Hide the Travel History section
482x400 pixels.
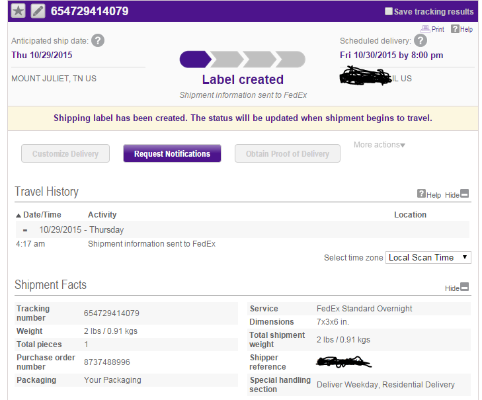pos(457,194)
